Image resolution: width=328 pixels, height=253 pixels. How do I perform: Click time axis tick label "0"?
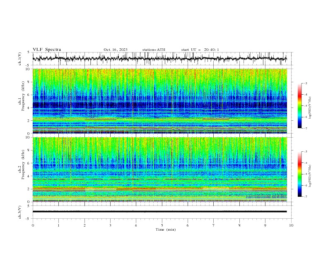33,225
